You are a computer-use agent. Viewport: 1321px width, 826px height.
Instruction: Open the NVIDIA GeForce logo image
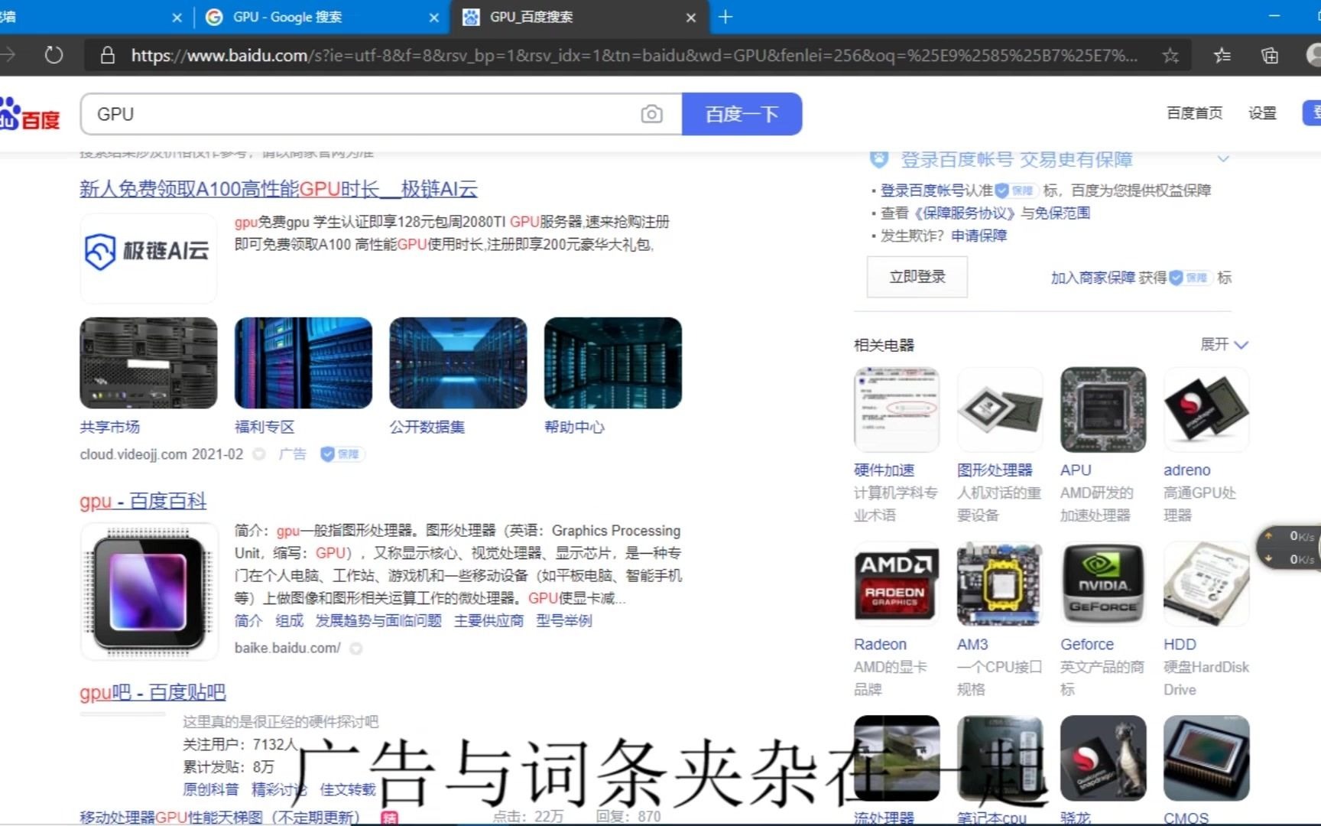[1103, 584]
